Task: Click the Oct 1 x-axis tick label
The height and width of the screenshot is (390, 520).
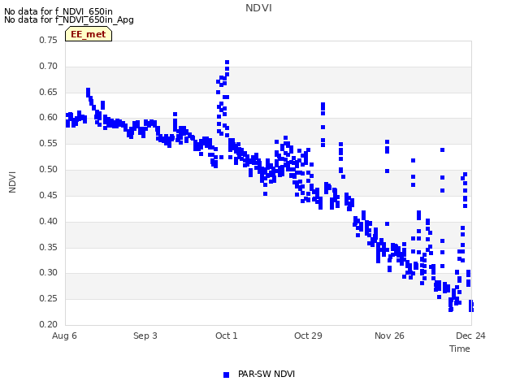Action: (227, 336)
